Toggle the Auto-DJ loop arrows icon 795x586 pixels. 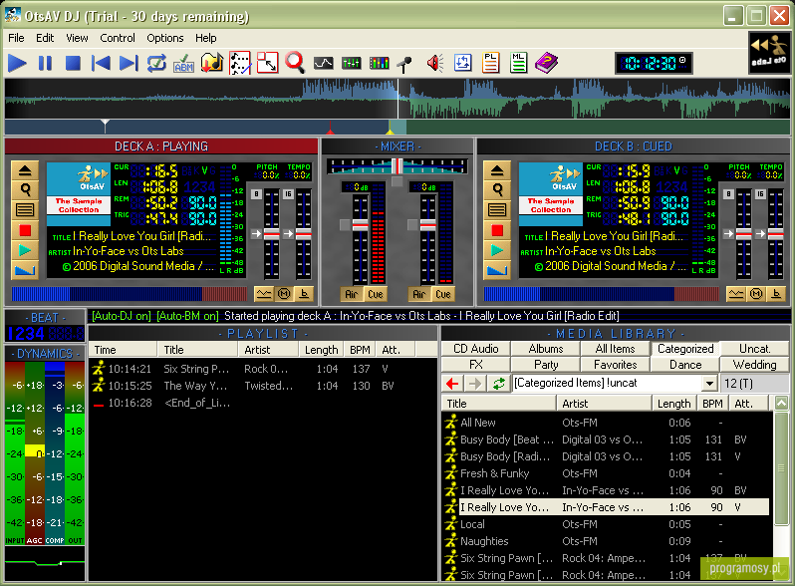[x=156, y=63]
